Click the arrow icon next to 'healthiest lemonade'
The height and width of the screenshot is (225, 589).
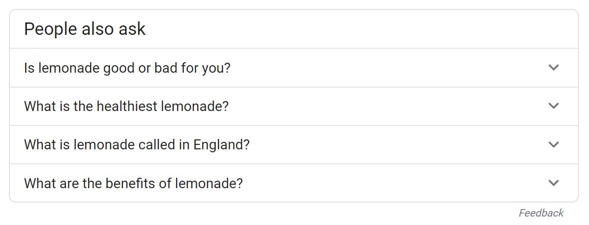[x=554, y=106]
